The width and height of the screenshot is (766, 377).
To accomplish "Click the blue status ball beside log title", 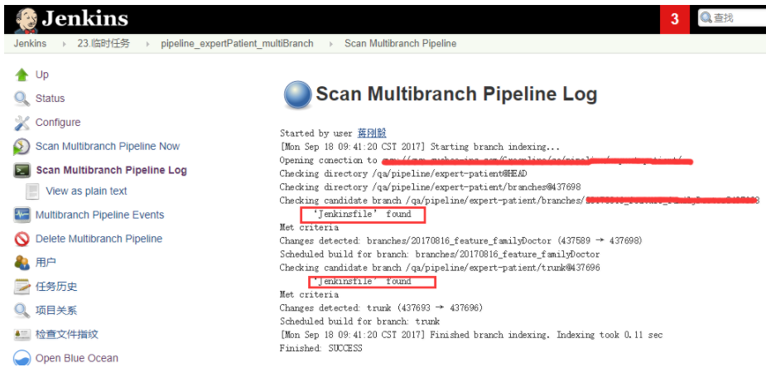I will coord(297,94).
